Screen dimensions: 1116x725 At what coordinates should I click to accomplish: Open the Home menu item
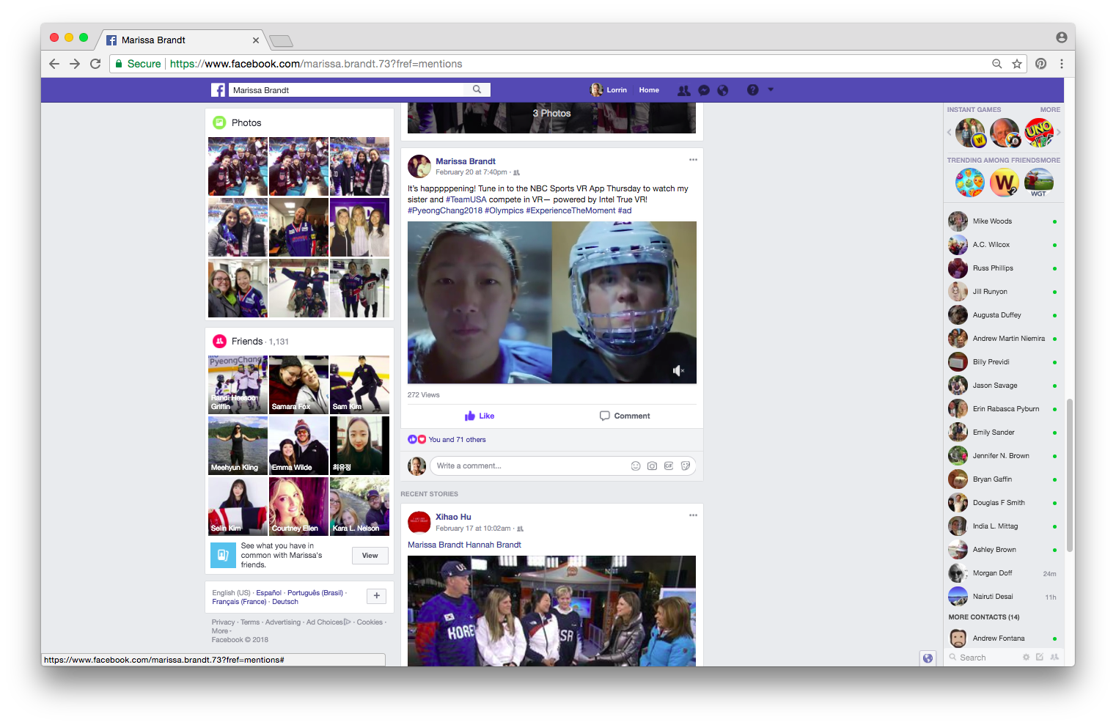point(649,89)
